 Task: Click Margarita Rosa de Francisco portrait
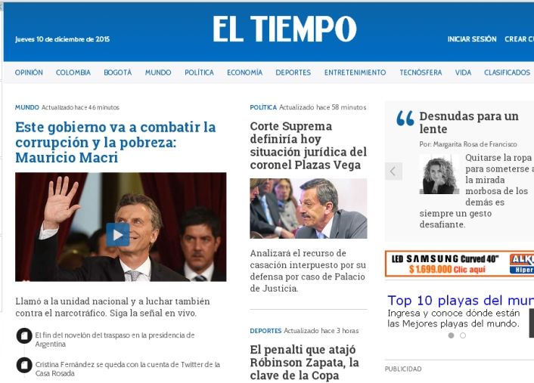[x=439, y=175]
